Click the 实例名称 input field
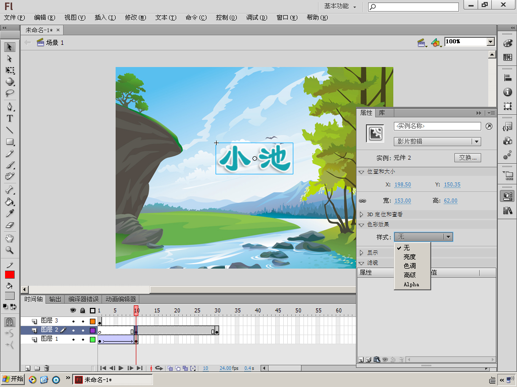The image size is (517, 387). (x=437, y=126)
